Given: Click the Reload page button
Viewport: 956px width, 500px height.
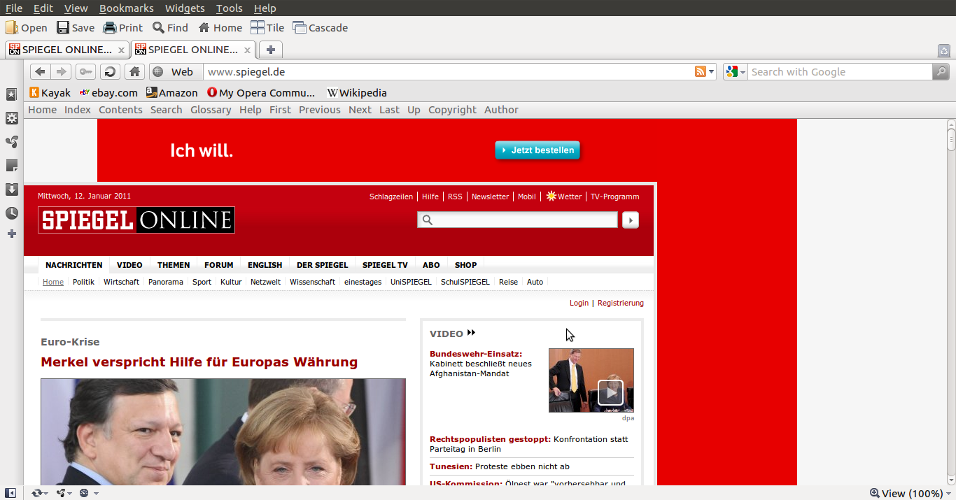Looking at the screenshot, I should 110,71.
